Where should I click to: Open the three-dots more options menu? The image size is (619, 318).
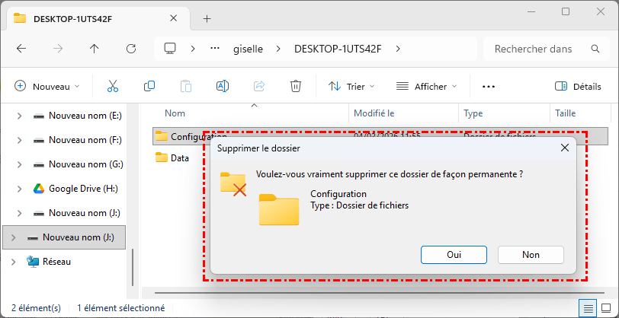[489, 86]
